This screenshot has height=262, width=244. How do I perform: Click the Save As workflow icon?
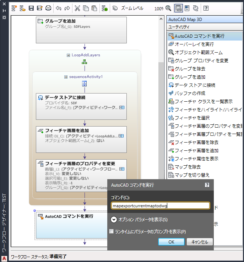[x=40, y=8]
